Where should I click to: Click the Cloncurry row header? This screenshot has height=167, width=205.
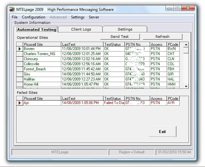[x=20, y=59]
